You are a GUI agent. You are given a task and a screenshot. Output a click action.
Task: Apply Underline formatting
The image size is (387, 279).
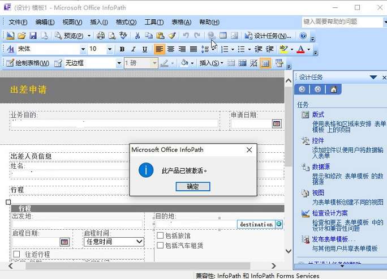pos(145,49)
